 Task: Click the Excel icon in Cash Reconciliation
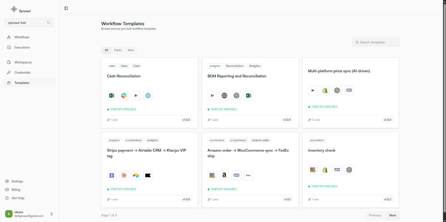click(112, 96)
